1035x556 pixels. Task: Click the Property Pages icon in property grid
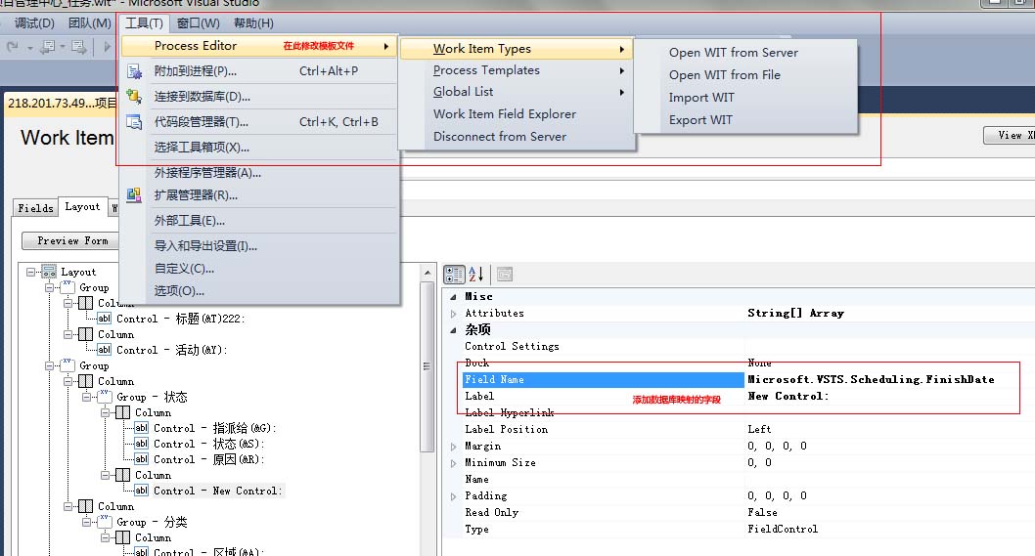505,275
